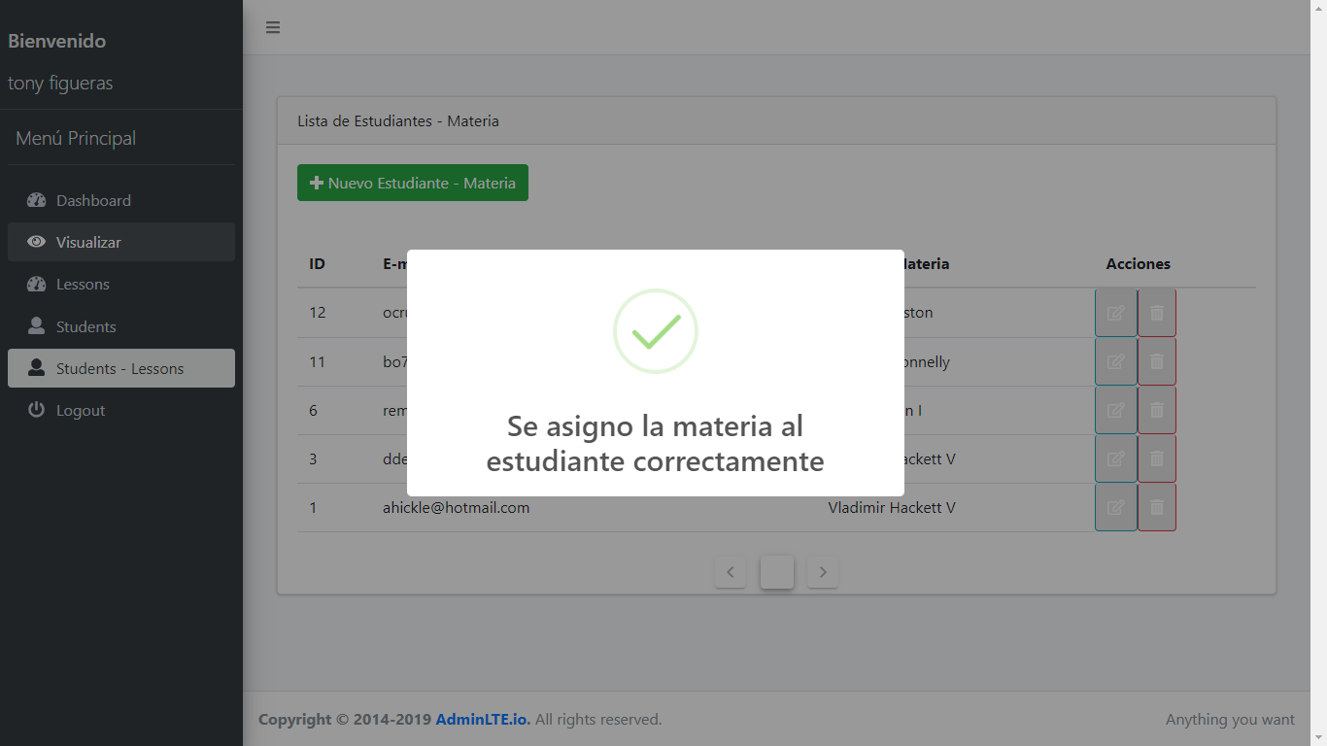Click the eye icon beside Visualizar
The width and height of the screenshot is (1327, 746).
point(36,242)
